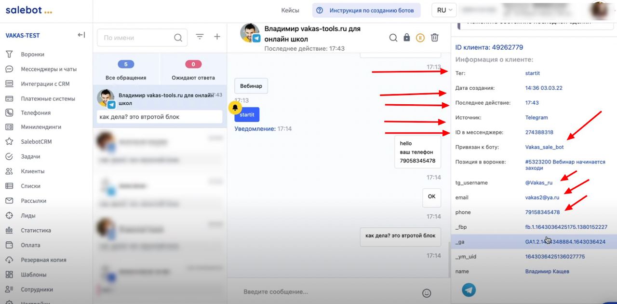Open Воронки in the sidebar
Screen dimensions: 617x304
pyautogui.click(x=32, y=55)
